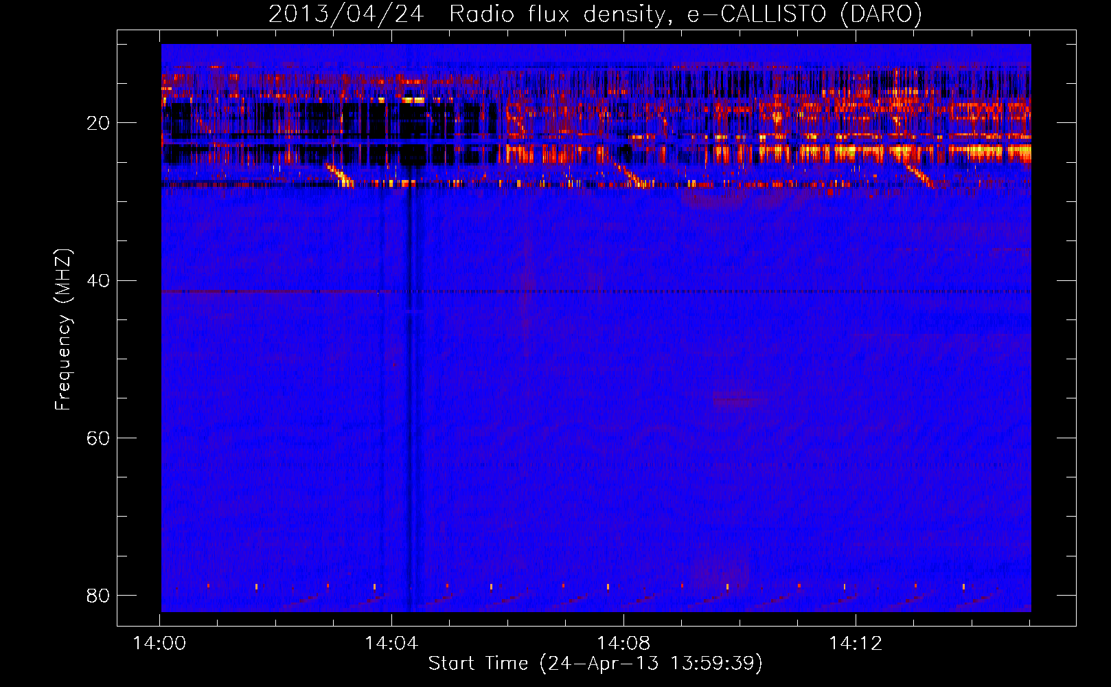Click the '40' frequency tick label
This screenshot has width=1111, height=687.
pos(98,280)
